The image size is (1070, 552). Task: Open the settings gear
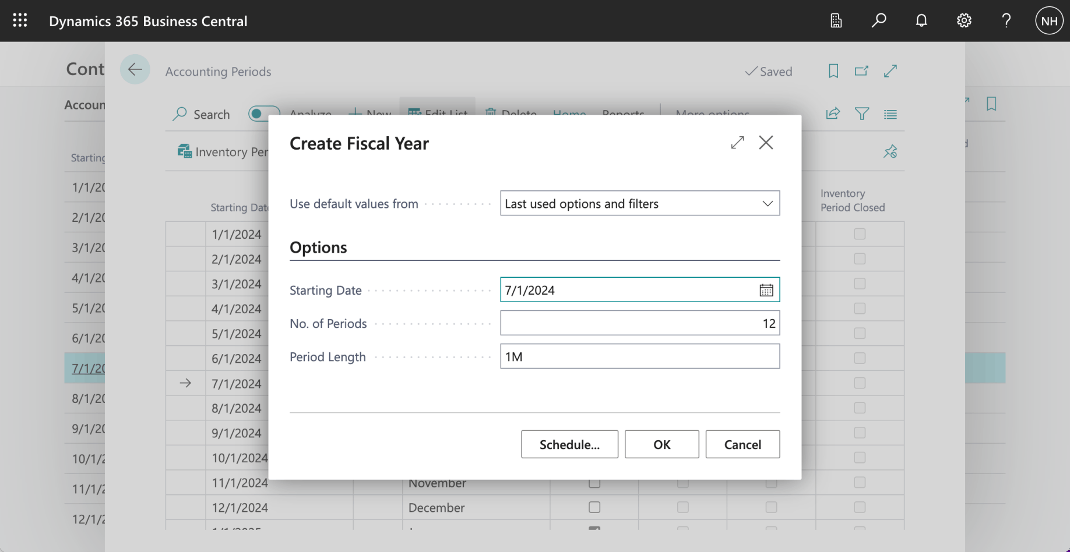tap(964, 20)
